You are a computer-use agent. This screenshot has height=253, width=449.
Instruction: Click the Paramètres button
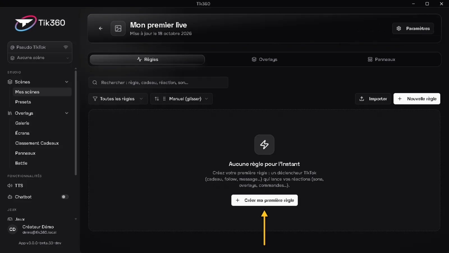(413, 28)
